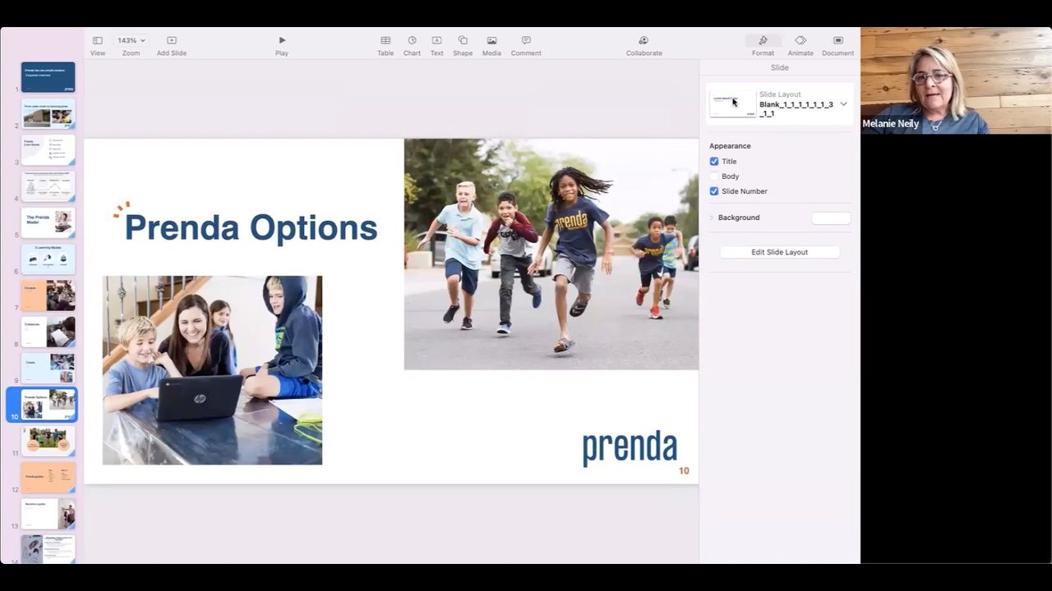This screenshot has height=591, width=1052.
Task: Open the Chart insert tool
Action: (x=412, y=40)
